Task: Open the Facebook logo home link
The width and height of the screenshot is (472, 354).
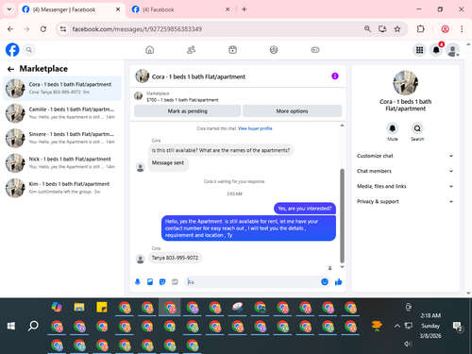Action: point(12,50)
